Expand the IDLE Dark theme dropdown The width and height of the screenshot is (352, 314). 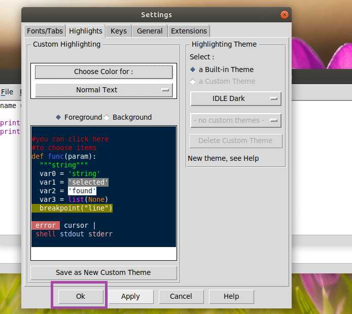point(235,98)
